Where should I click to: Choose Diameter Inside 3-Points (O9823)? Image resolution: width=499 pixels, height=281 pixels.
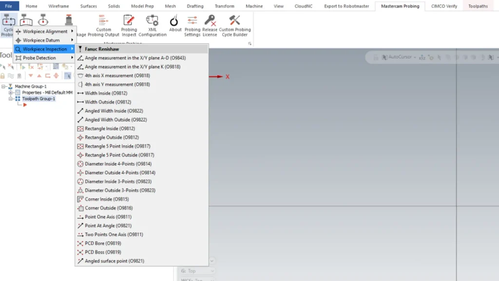point(142,182)
